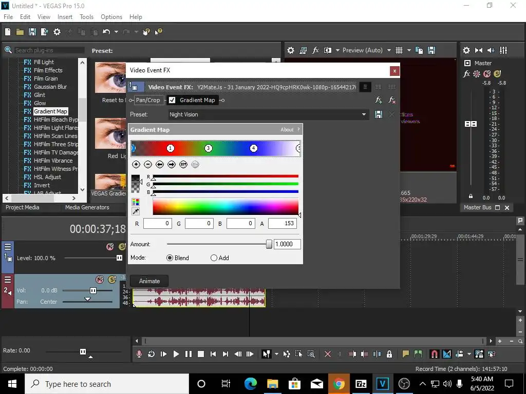Open the Tools menu

click(x=86, y=17)
